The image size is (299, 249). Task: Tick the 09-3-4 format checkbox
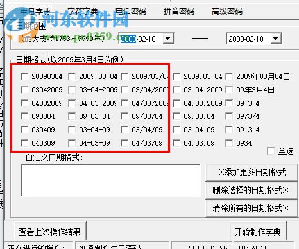tap(229, 103)
